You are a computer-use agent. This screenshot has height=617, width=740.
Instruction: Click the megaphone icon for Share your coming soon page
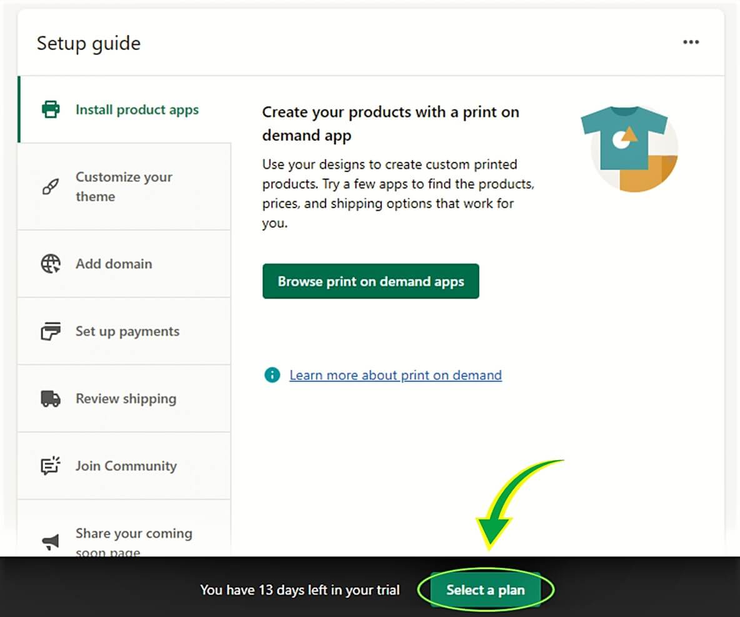click(x=51, y=541)
